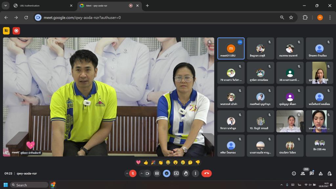Show the people list with 255 participants
This screenshot has width=336, height=189.
(x=303, y=174)
